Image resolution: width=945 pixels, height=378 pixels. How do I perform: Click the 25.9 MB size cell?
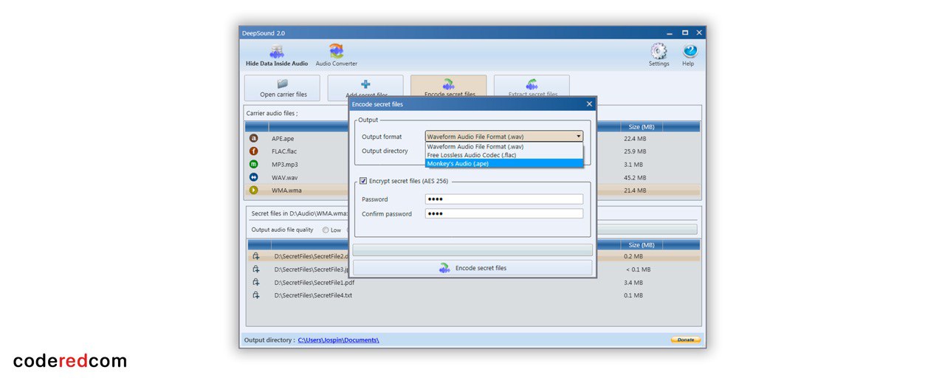635,151
